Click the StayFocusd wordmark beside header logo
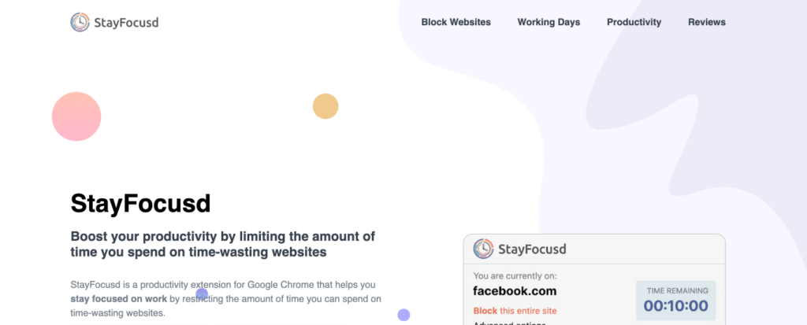This screenshot has height=325, width=807. [126, 23]
